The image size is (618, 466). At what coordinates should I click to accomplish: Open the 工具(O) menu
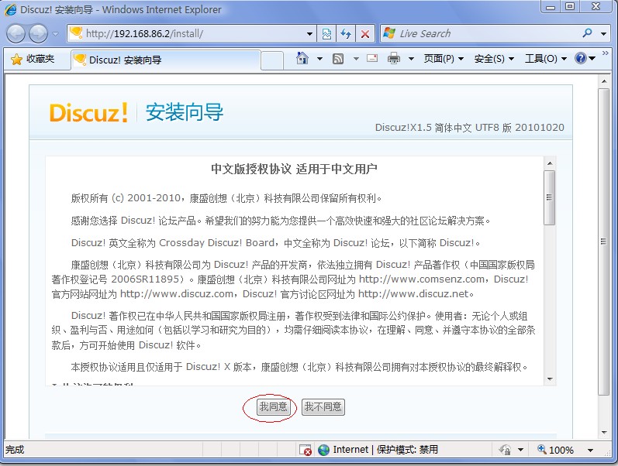(545, 59)
